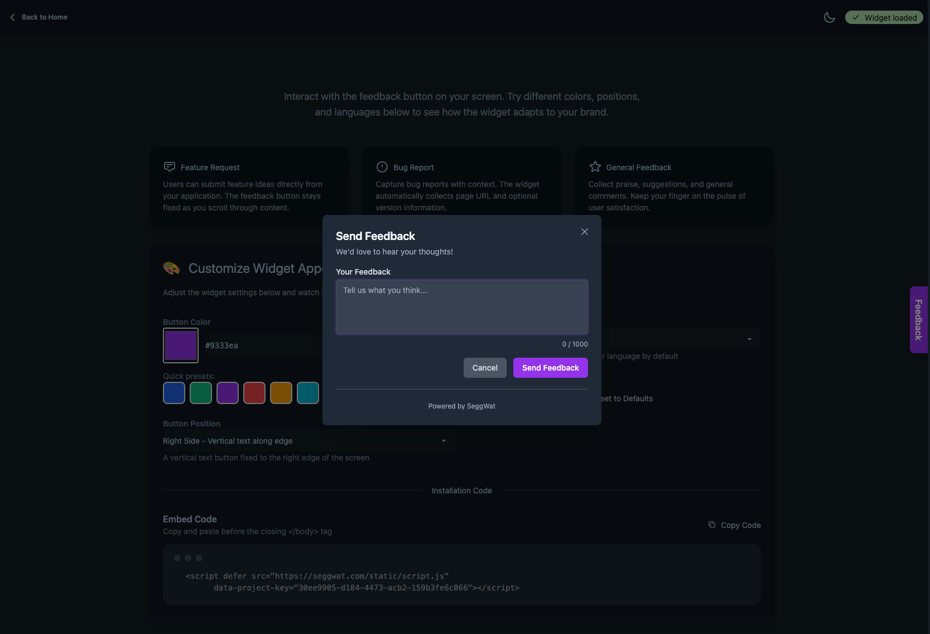Open the vertical Feedback tab on right edge
The height and width of the screenshot is (634, 930).
click(x=918, y=320)
